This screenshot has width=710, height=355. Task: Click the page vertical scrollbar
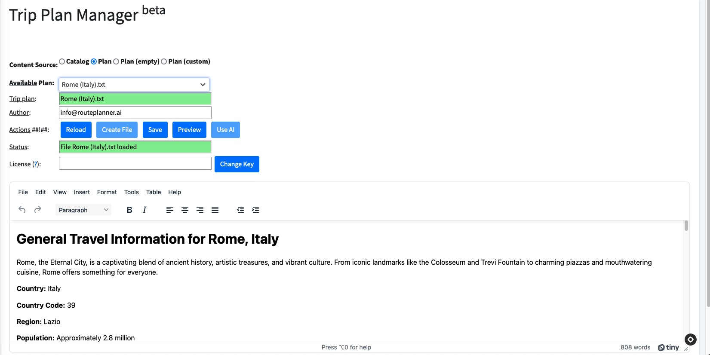click(x=708, y=153)
